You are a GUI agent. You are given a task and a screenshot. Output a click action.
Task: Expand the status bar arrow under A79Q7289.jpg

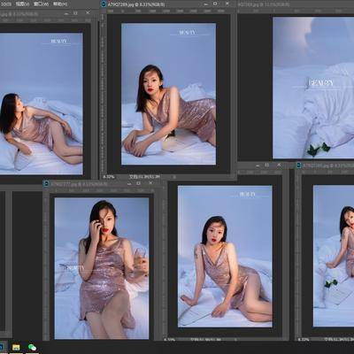click(x=174, y=177)
